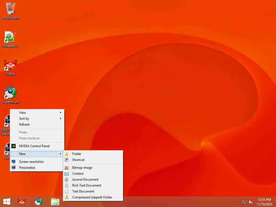This screenshot has width=276, height=207.
Task: Create a new Folder
Action: [x=93, y=154]
